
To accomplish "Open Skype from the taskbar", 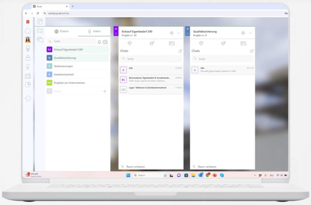I will (222, 175).
